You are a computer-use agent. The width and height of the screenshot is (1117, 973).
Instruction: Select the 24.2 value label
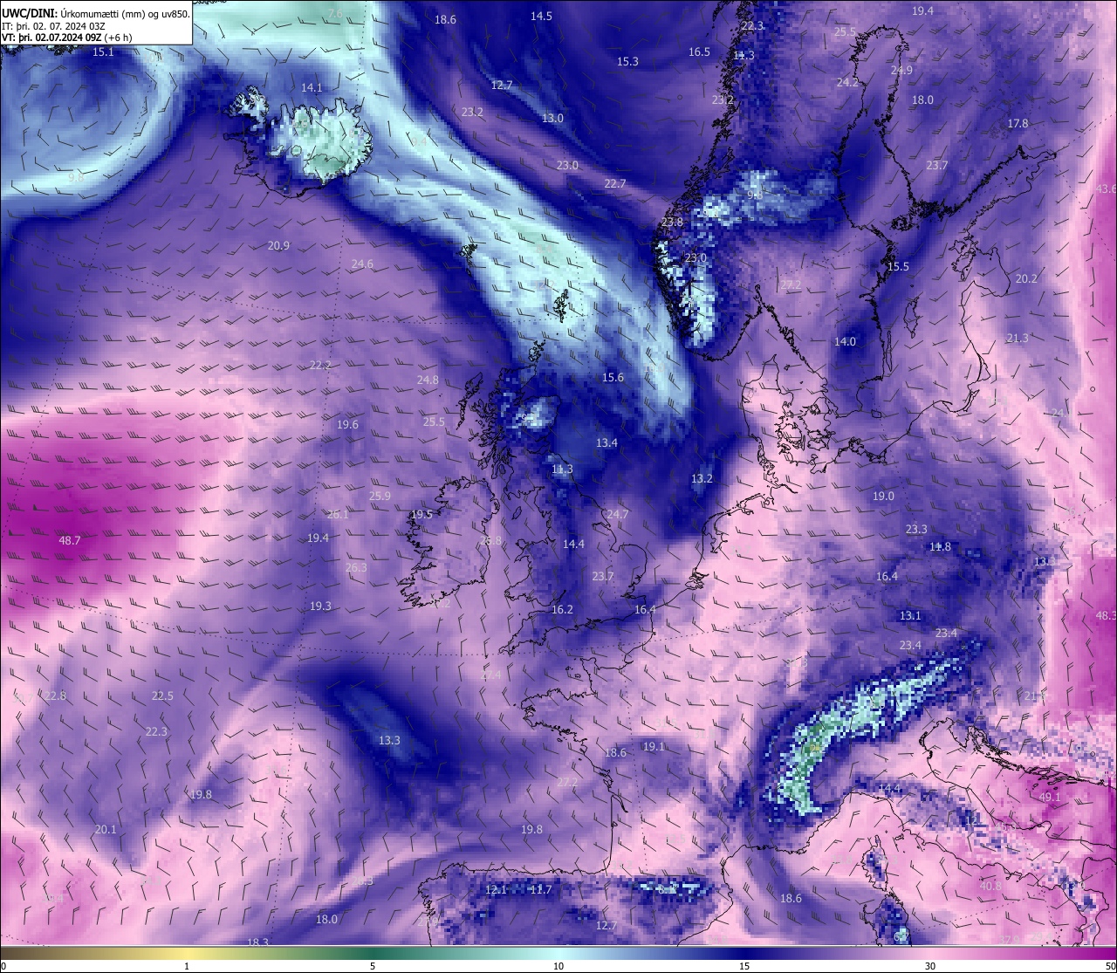[x=847, y=82]
